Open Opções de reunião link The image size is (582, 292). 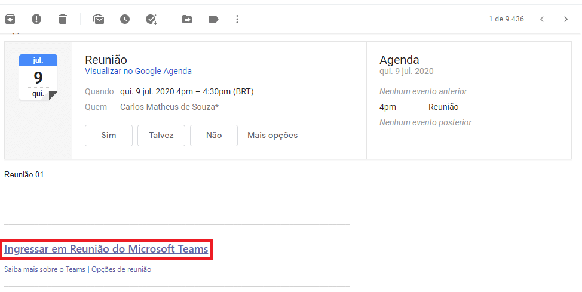[121, 269]
